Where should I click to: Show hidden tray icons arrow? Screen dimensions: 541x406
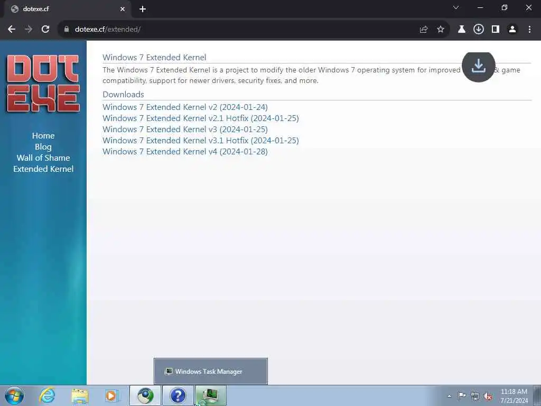click(x=449, y=396)
